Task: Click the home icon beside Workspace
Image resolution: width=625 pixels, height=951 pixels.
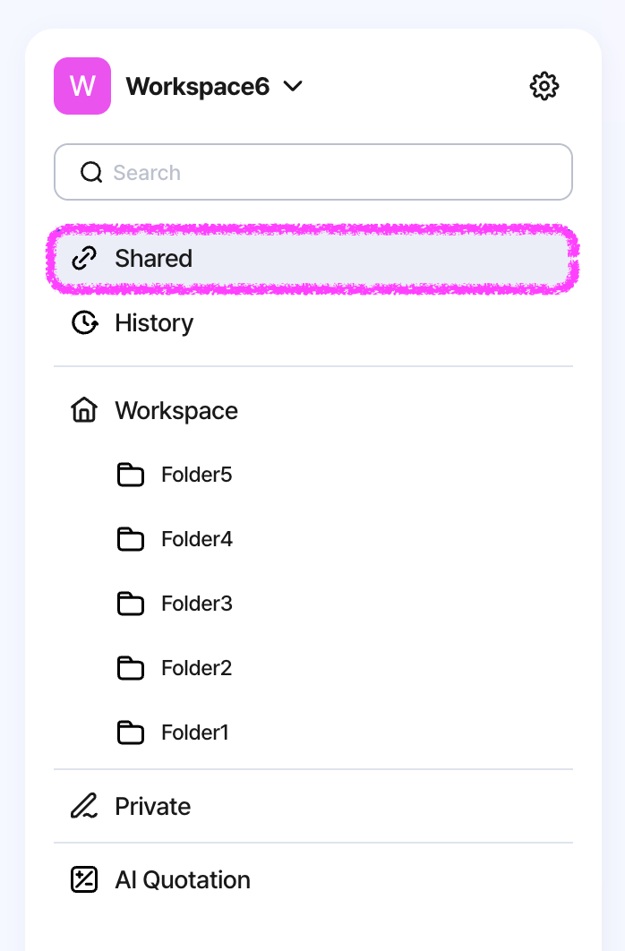Action: (x=84, y=410)
